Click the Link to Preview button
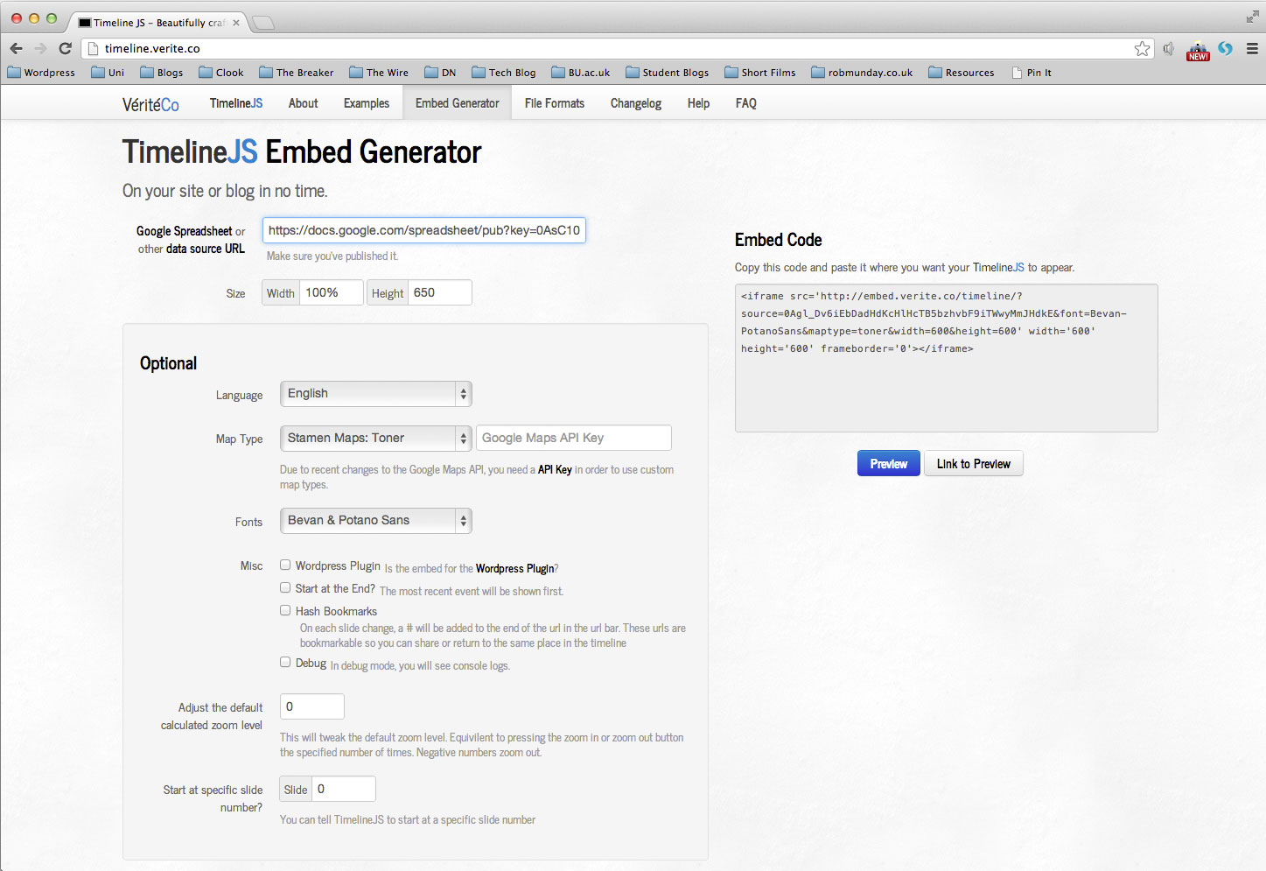This screenshot has height=871, width=1266. pyautogui.click(x=974, y=464)
